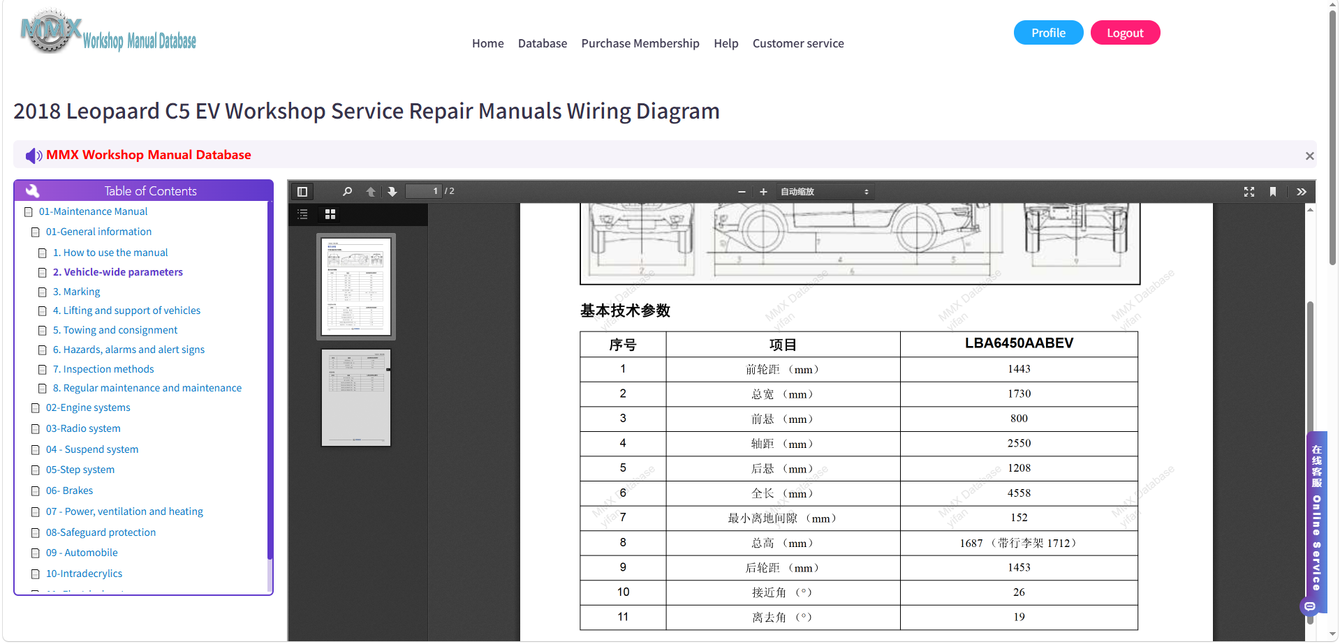Open 1. How to use the manual

110,253
